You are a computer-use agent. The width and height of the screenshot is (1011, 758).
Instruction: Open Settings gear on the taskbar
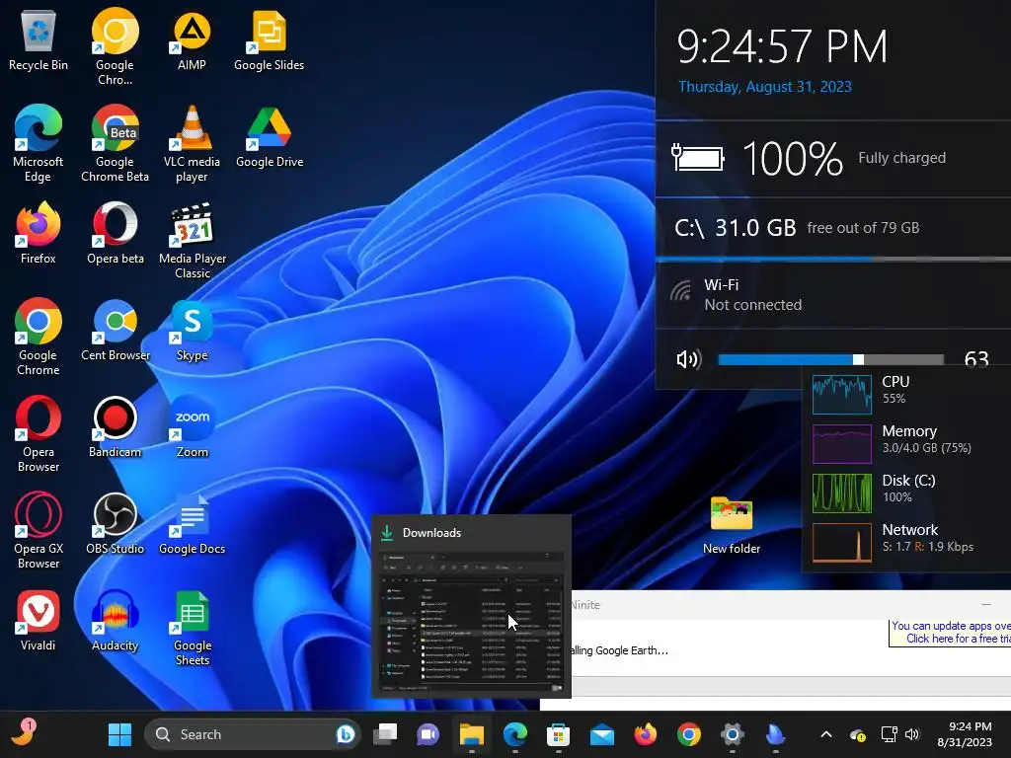(x=732, y=734)
